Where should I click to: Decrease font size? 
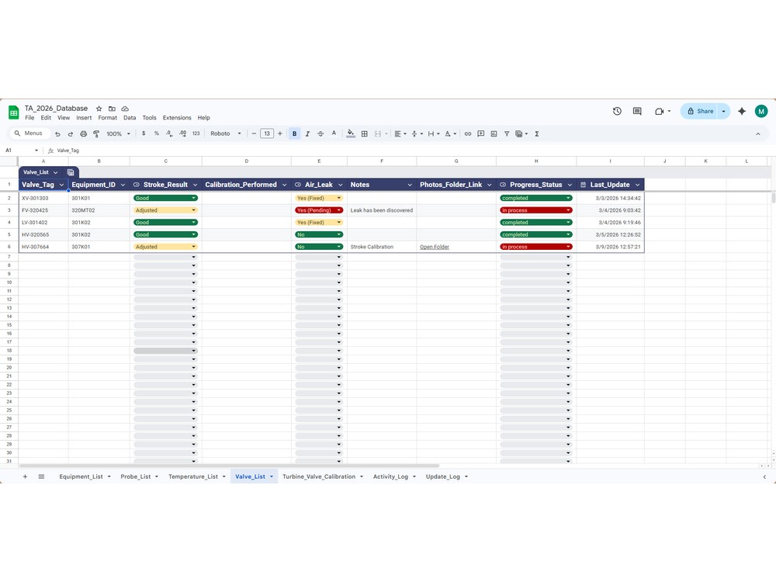pos(254,133)
